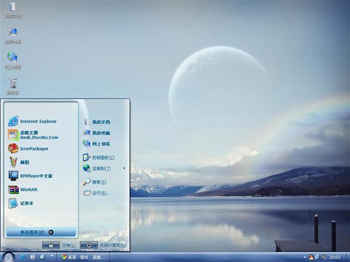Open 我的文档 in start menu right pane
Viewport: 350px width, 262px height.
(x=97, y=122)
